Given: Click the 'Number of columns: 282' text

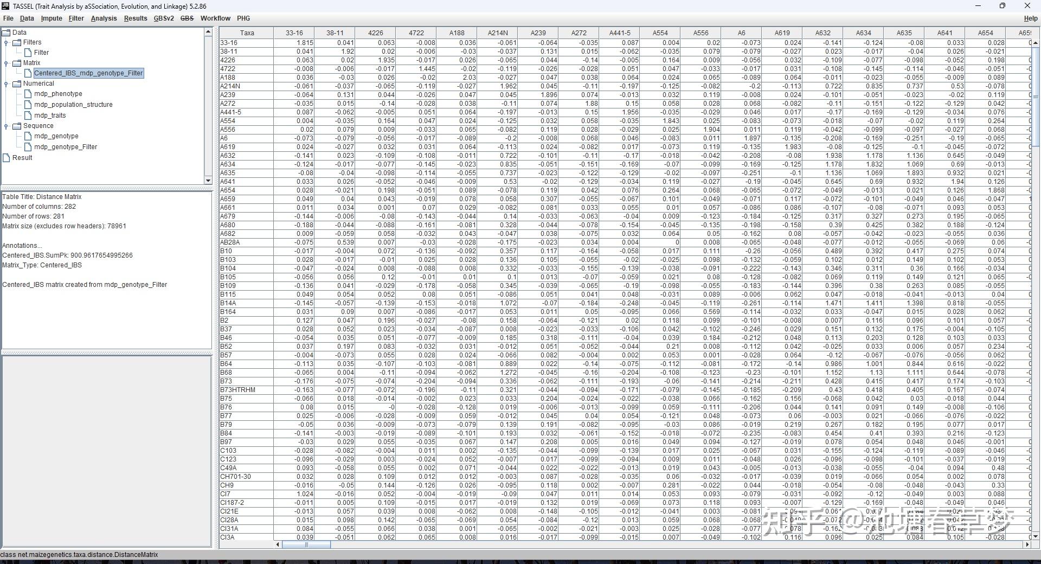Looking at the screenshot, I should tap(39, 207).
